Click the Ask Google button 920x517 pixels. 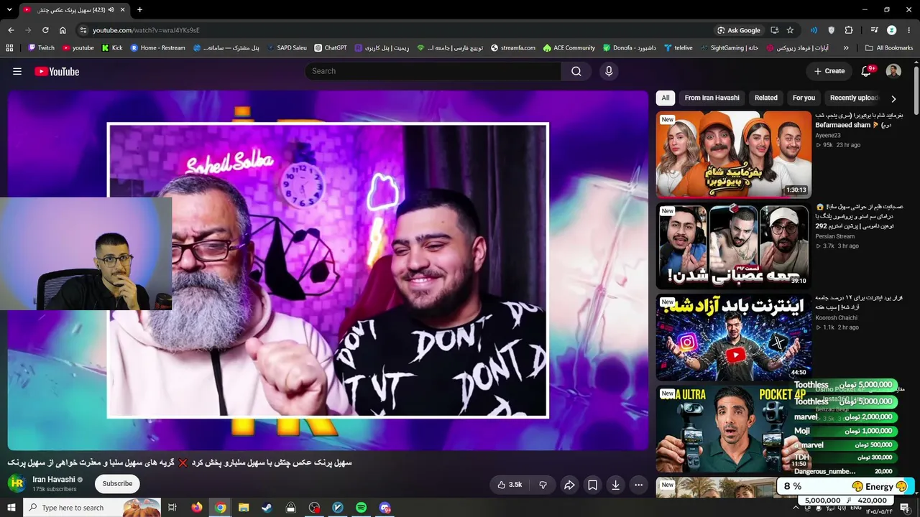coord(738,30)
